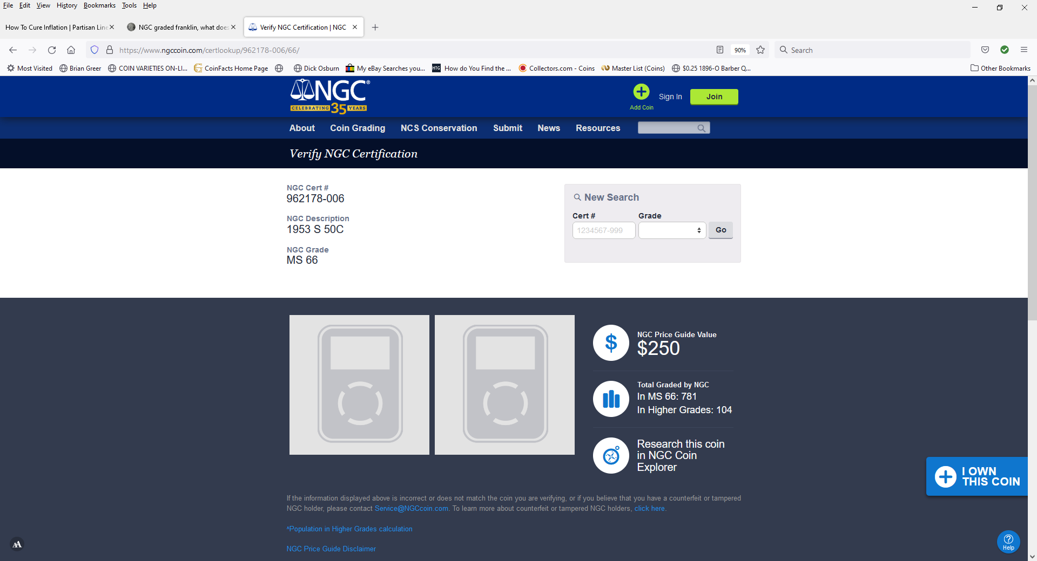The height and width of the screenshot is (561, 1037).
Task: Click the site search magnifier icon
Action: pos(701,128)
